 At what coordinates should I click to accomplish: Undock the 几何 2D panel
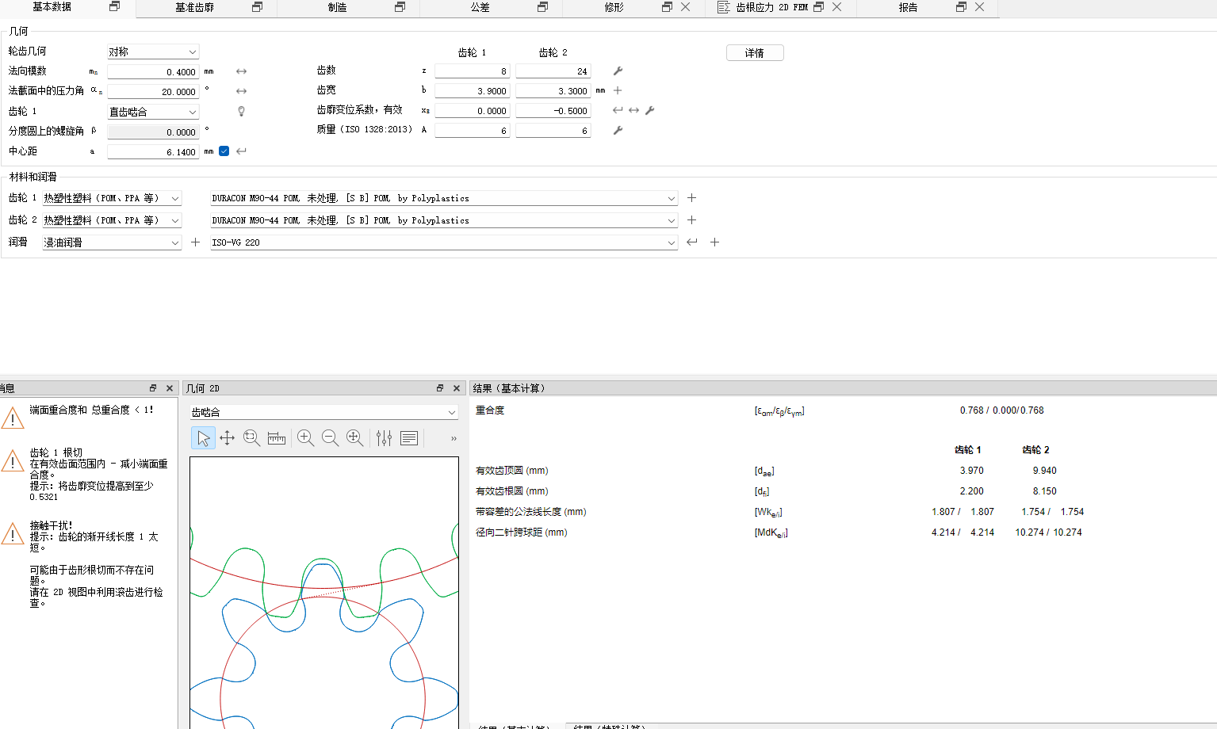tap(440, 388)
